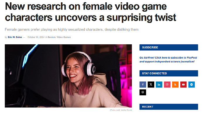
Task: Open the gamer with headphones featured image
Action: point(68,76)
